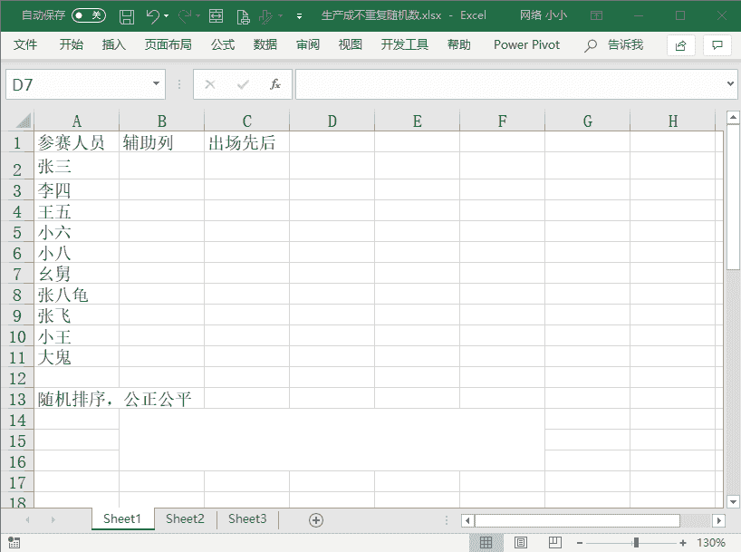This screenshot has width=741, height=552.
Task: Open the Customize Quick Access Toolbar dropdown
Action: click(x=299, y=16)
